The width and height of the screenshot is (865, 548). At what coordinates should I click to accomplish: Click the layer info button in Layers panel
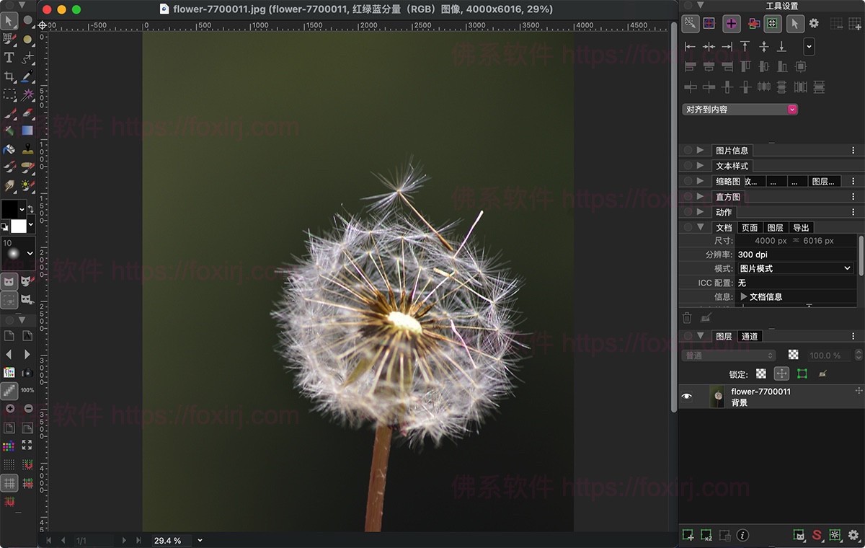click(x=742, y=535)
